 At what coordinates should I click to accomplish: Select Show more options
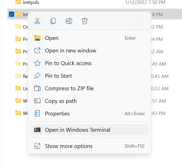(x=89, y=146)
